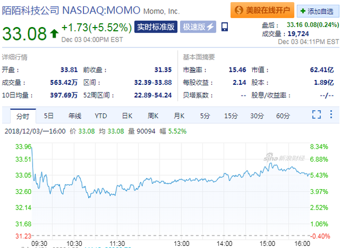Click the 10-day average volume 397.69万
The height and width of the screenshot is (248, 341).
[x=64, y=95]
